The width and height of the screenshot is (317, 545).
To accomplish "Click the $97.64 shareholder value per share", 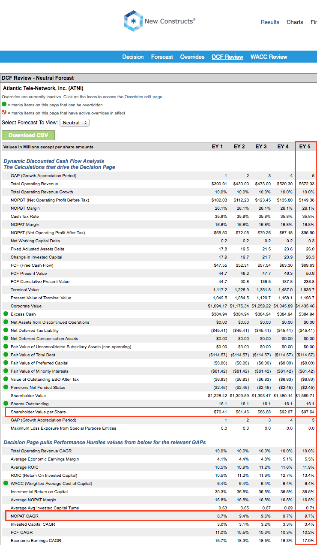I will [307, 412].
